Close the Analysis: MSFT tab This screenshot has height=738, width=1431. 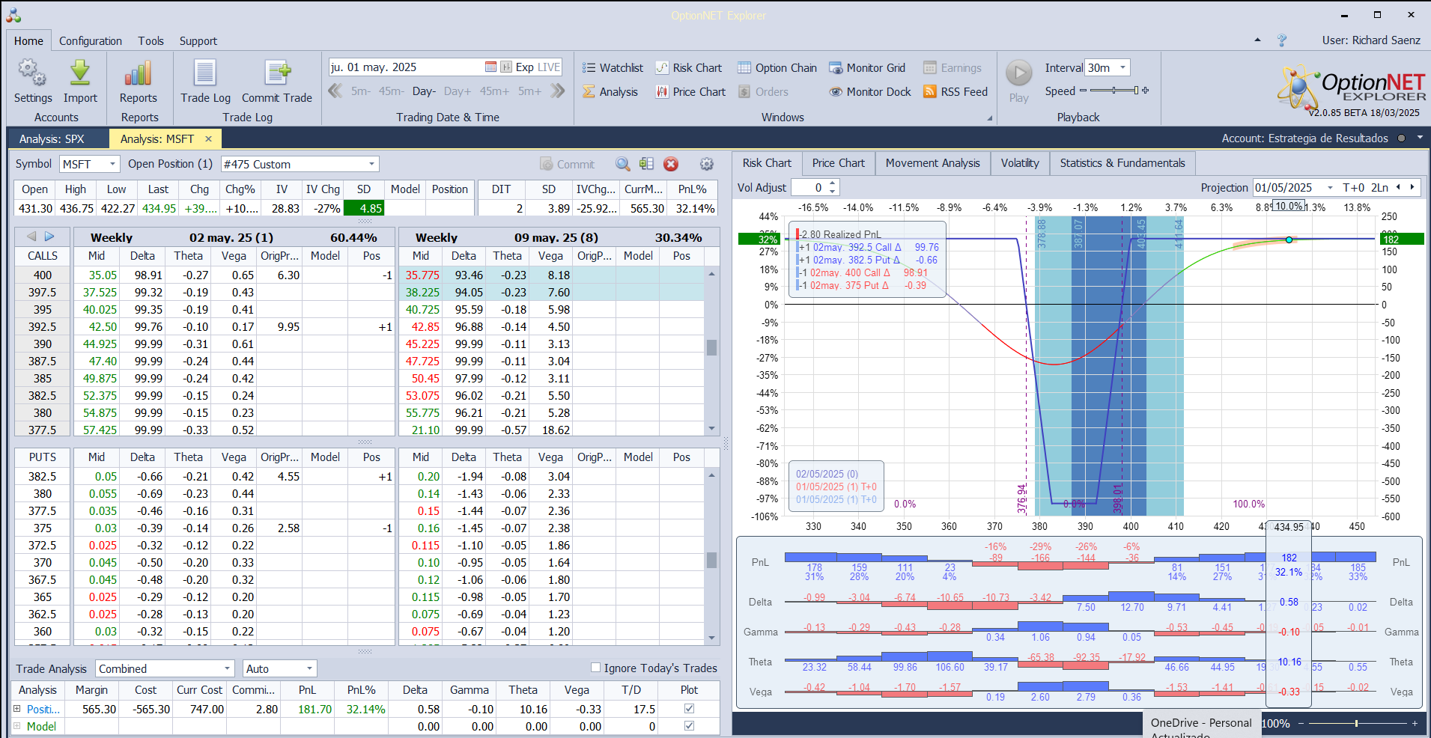(208, 138)
